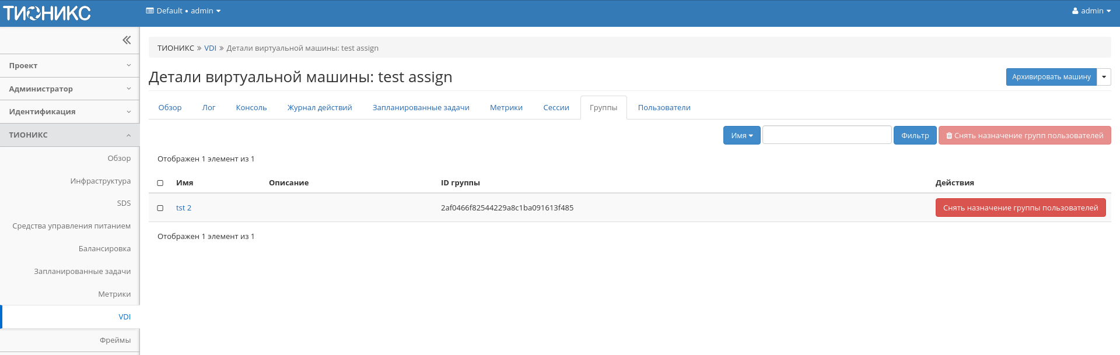Viewport: 1120px width, 355px height.
Task: Toggle the select-all checkbox in table header
Action: (x=160, y=183)
